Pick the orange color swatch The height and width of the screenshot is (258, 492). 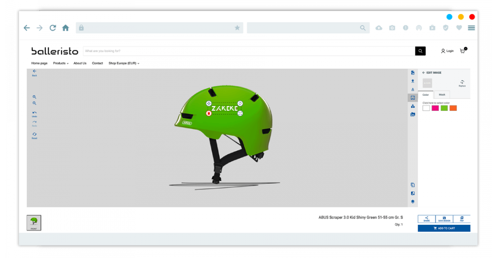coord(453,108)
